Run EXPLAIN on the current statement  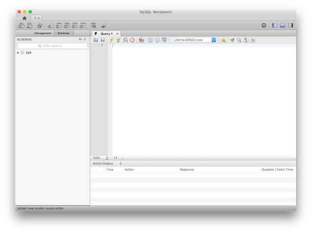[x=125, y=40]
